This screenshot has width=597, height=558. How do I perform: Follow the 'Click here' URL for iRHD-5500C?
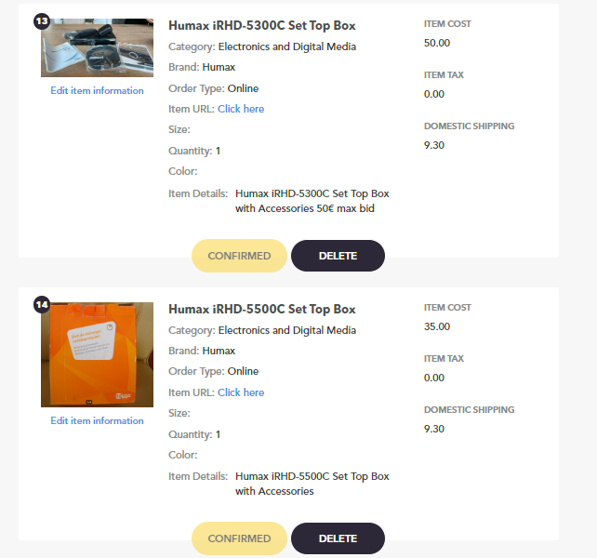click(x=241, y=392)
